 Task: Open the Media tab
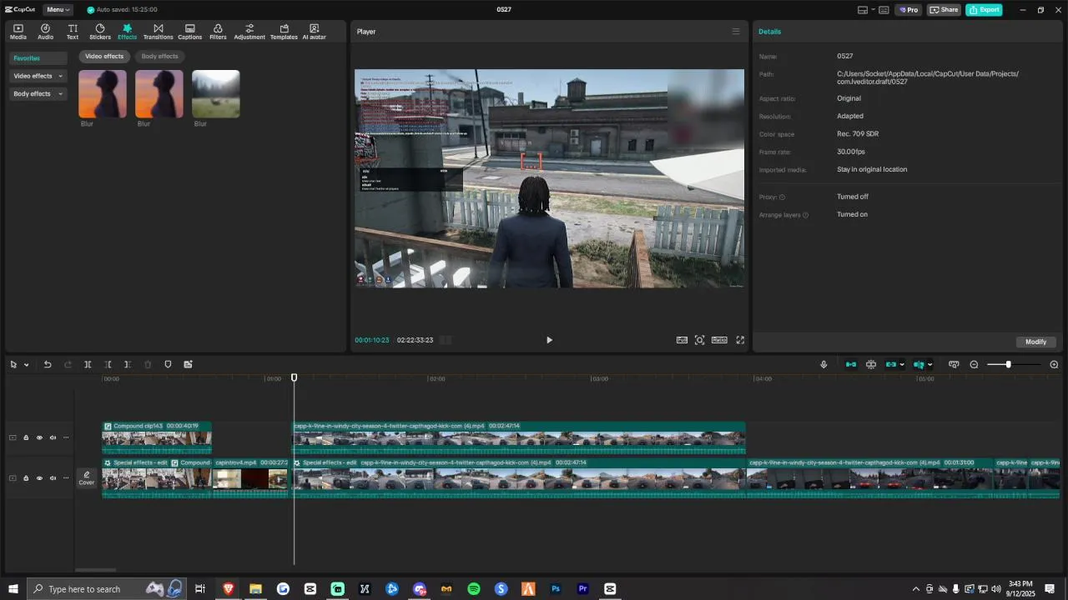pyautogui.click(x=18, y=32)
